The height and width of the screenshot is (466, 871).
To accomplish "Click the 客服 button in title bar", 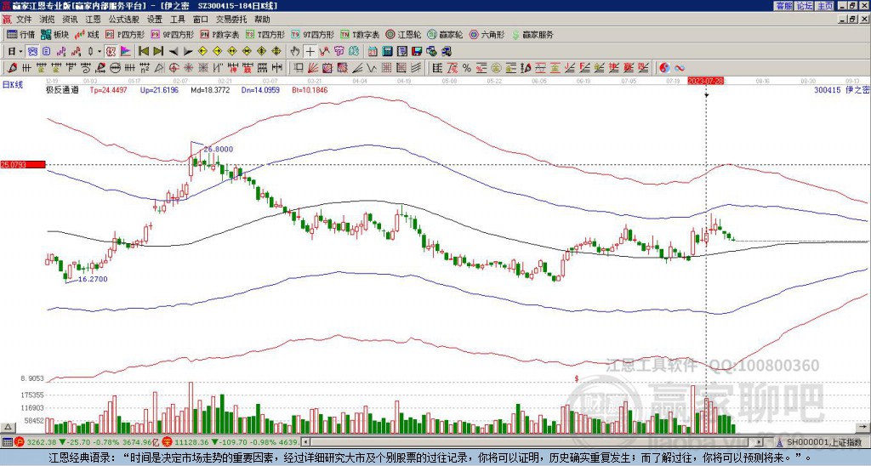I will tap(784, 6).
